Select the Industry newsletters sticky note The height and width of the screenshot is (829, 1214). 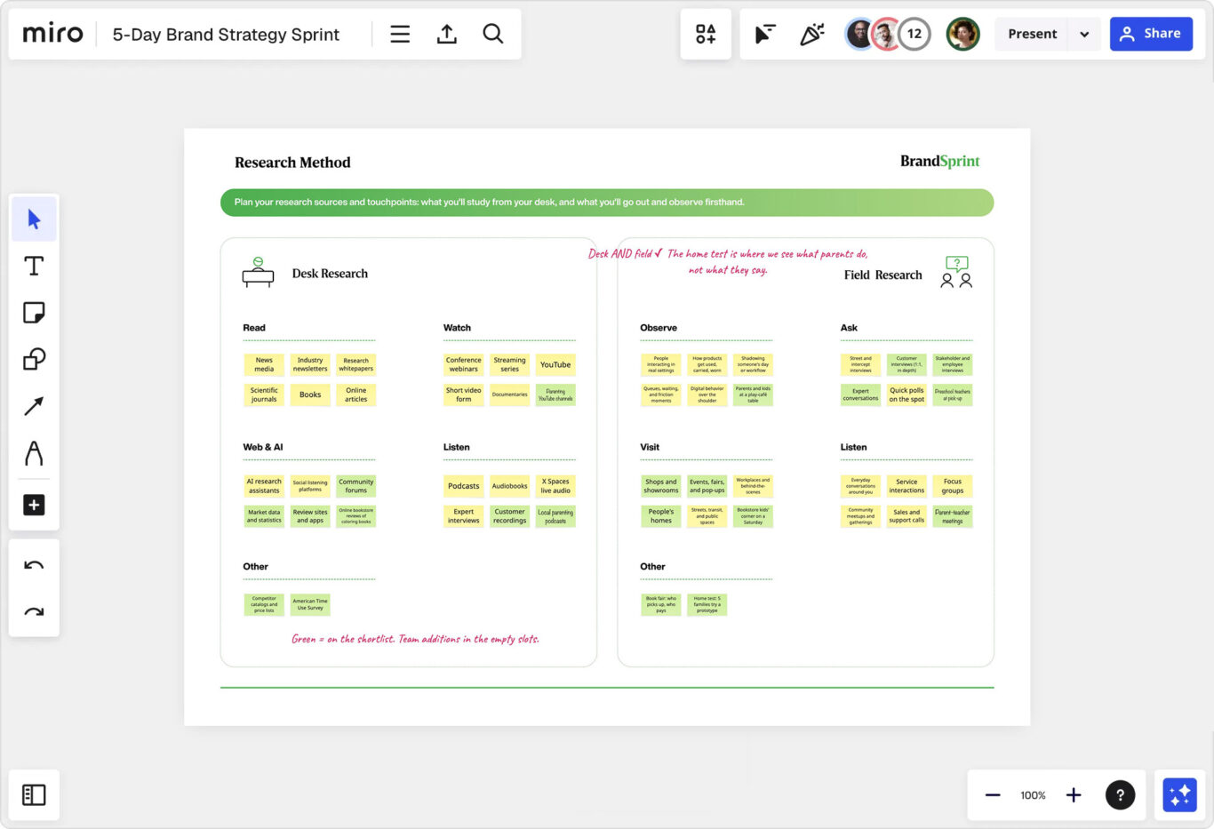310,365
